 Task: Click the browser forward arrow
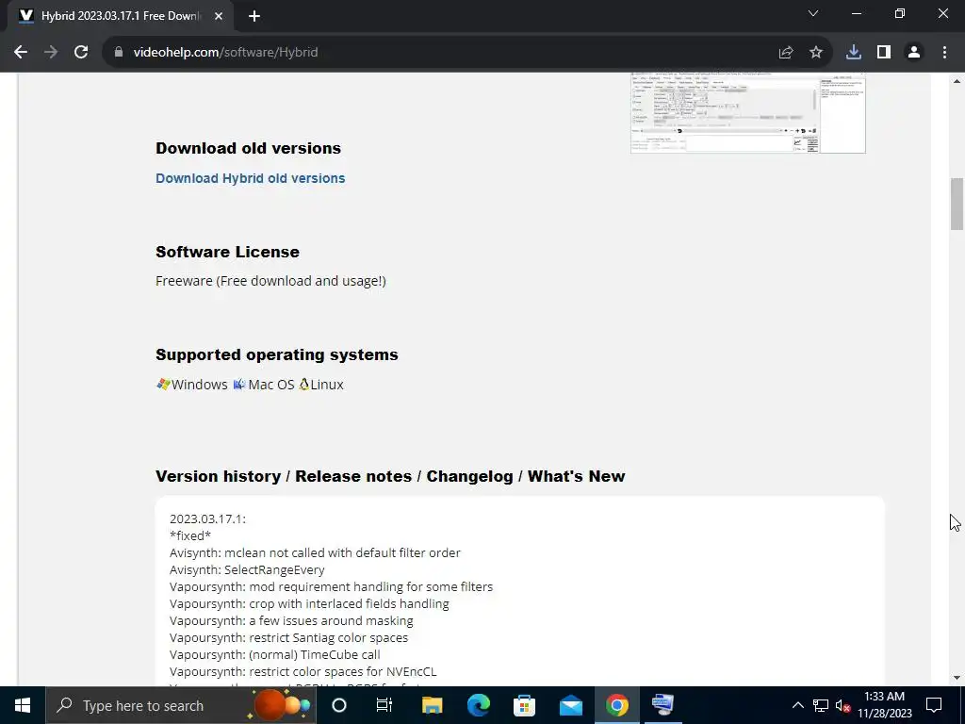point(51,53)
